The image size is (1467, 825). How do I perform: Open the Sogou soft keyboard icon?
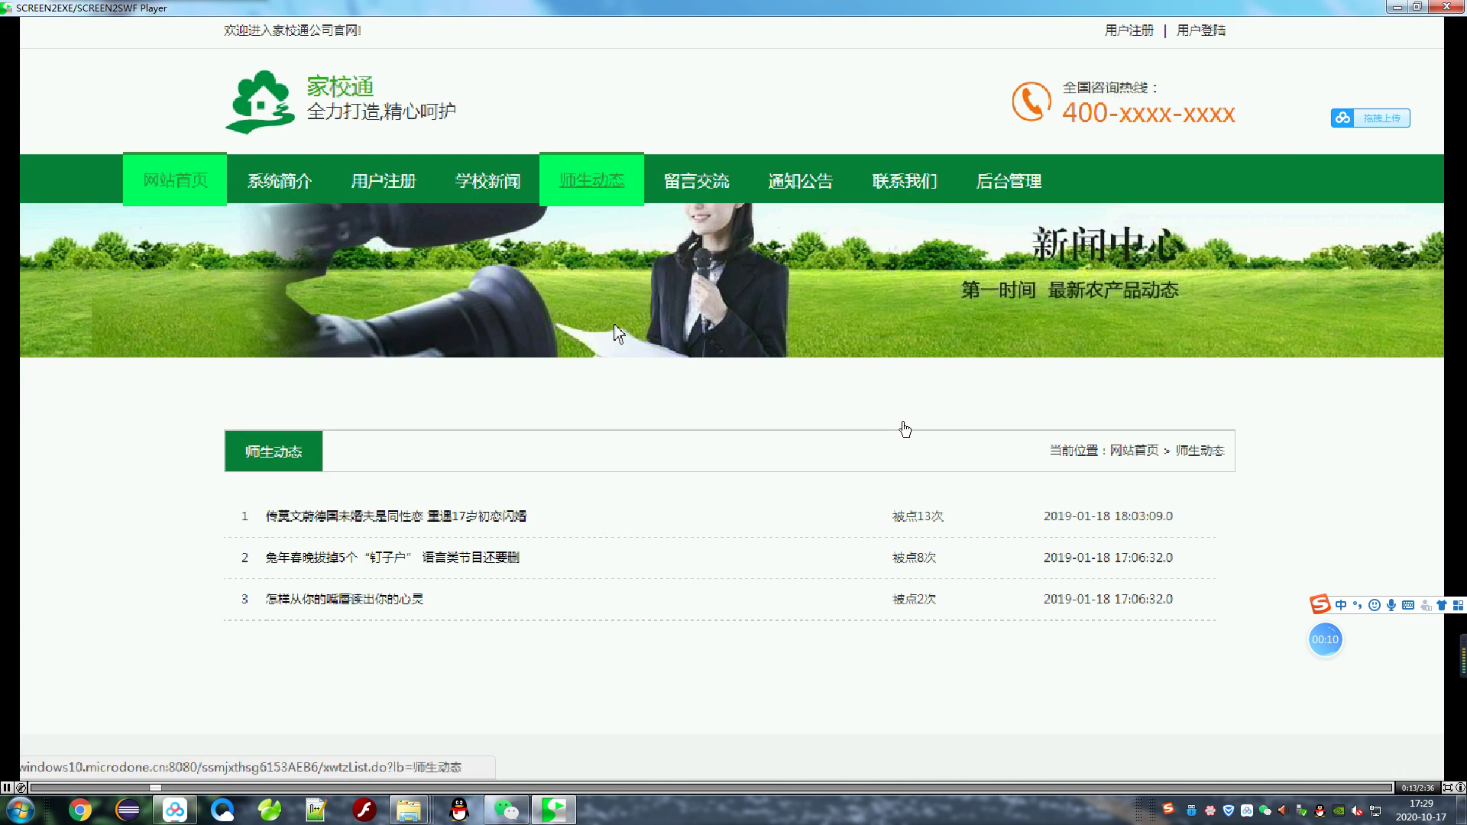tap(1408, 605)
